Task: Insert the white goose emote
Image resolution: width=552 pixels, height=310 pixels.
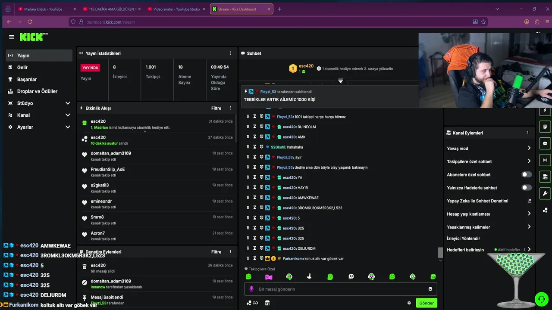Action: coord(309,277)
